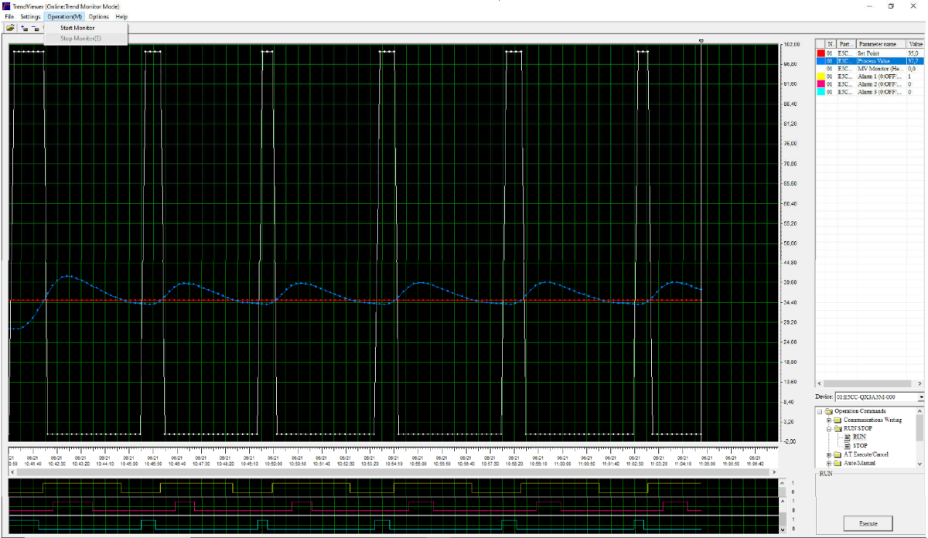Select the Communications Writing folder
The width and height of the screenshot is (928, 538).
872,420
